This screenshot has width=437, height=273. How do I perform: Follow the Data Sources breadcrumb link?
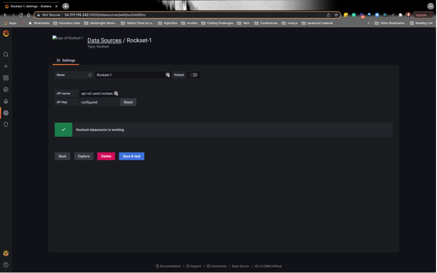click(105, 40)
